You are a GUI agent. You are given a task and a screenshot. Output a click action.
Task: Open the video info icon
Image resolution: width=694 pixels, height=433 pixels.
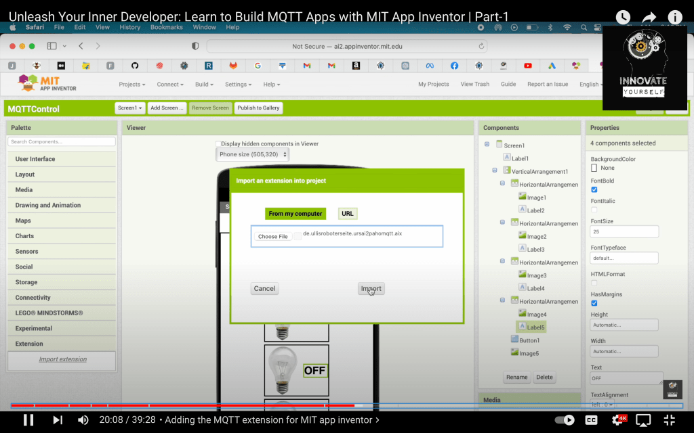(x=675, y=17)
